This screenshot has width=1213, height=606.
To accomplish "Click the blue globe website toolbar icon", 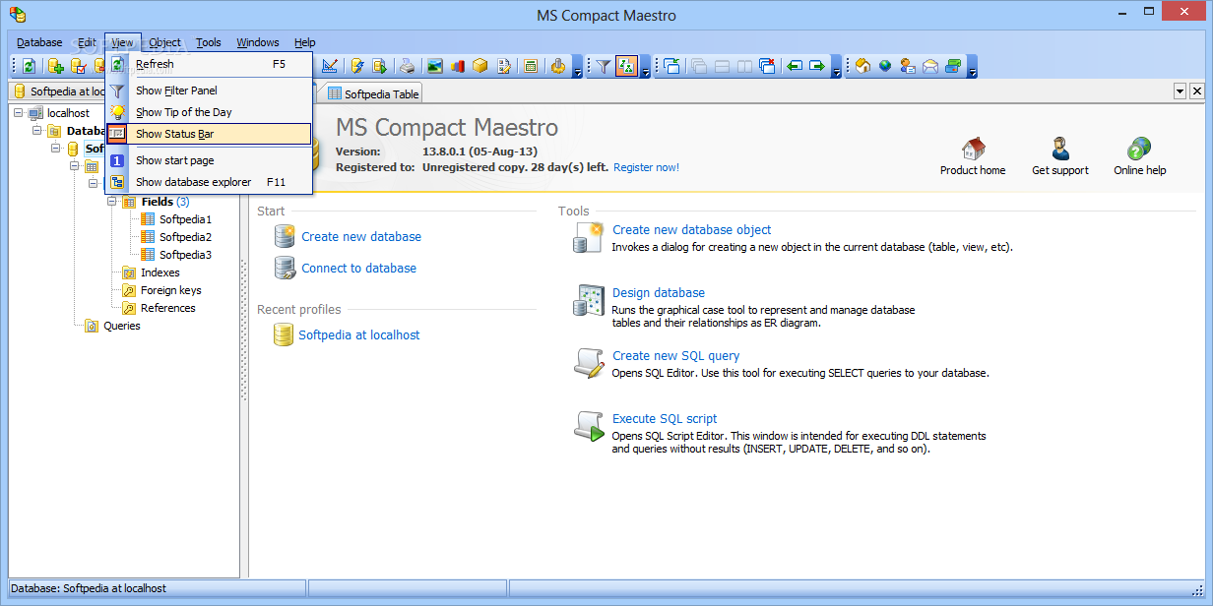I will 885,66.
